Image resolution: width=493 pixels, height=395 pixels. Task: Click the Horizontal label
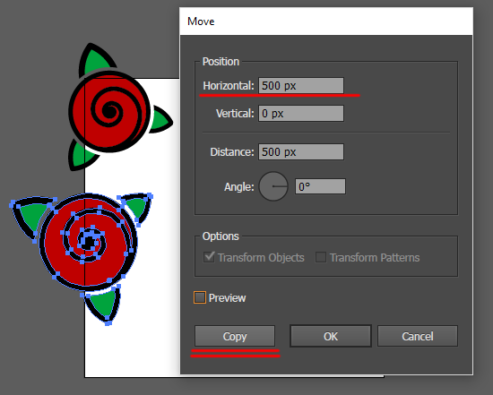coord(229,85)
